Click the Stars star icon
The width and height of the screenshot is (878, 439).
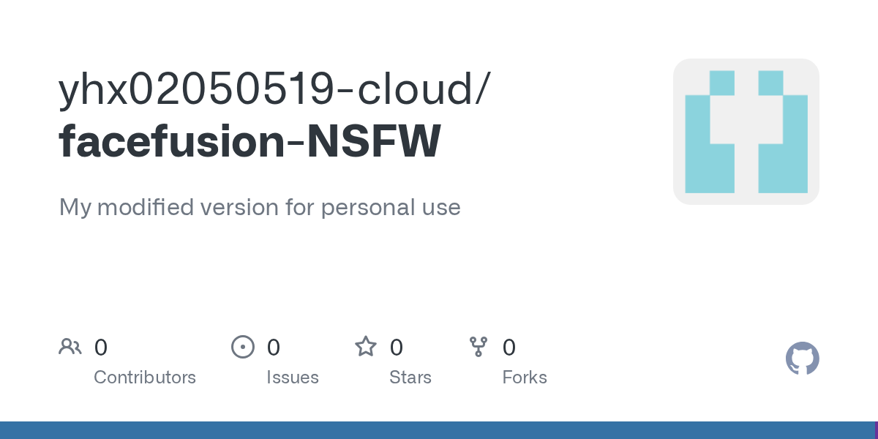click(366, 347)
